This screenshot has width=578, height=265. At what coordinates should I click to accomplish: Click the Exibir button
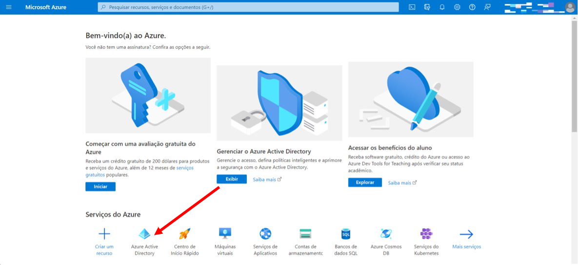click(232, 179)
